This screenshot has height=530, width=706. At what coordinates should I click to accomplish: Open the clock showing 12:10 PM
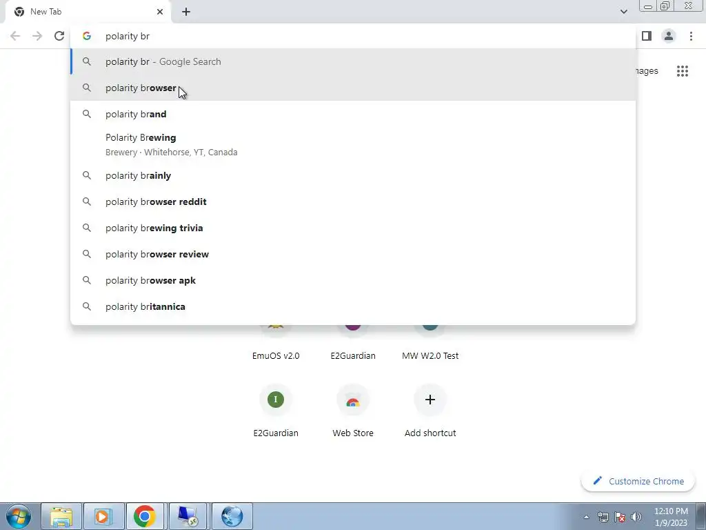click(671, 517)
